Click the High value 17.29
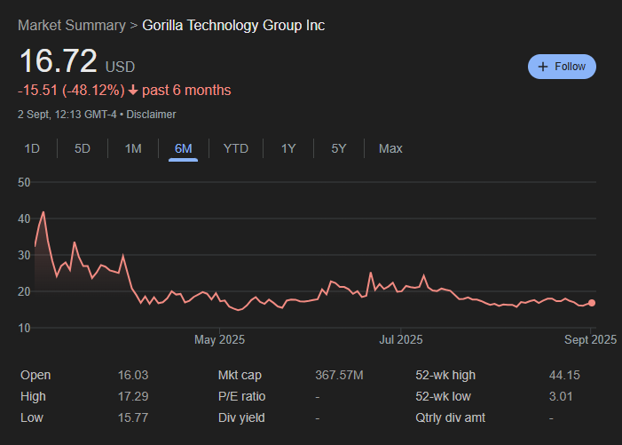The width and height of the screenshot is (622, 445). pyautogui.click(x=133, y=396)
